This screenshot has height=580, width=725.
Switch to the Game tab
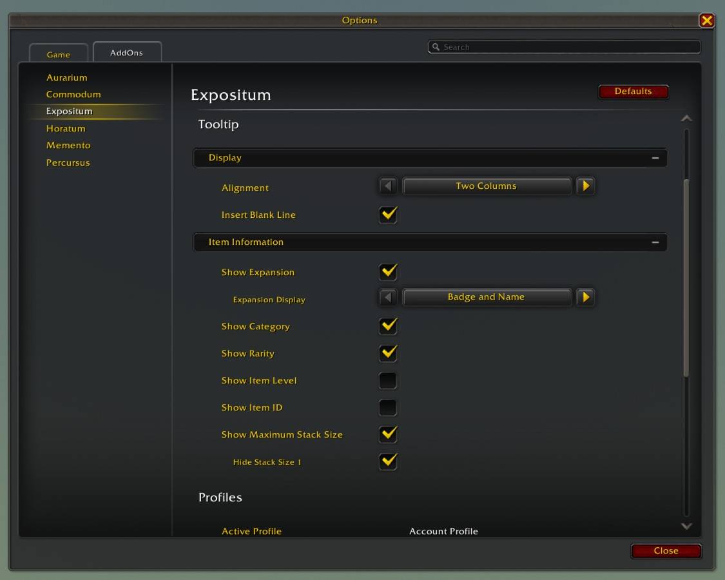click(59, 54)
